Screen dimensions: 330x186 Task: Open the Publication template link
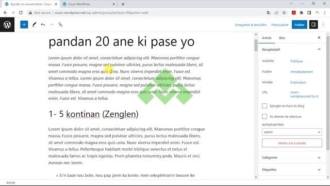point(298,82)
